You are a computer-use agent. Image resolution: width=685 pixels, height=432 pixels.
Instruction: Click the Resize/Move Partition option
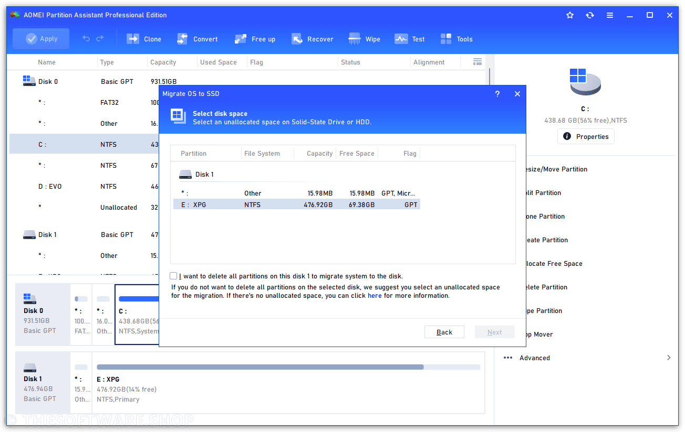click(x=556, y=169)
